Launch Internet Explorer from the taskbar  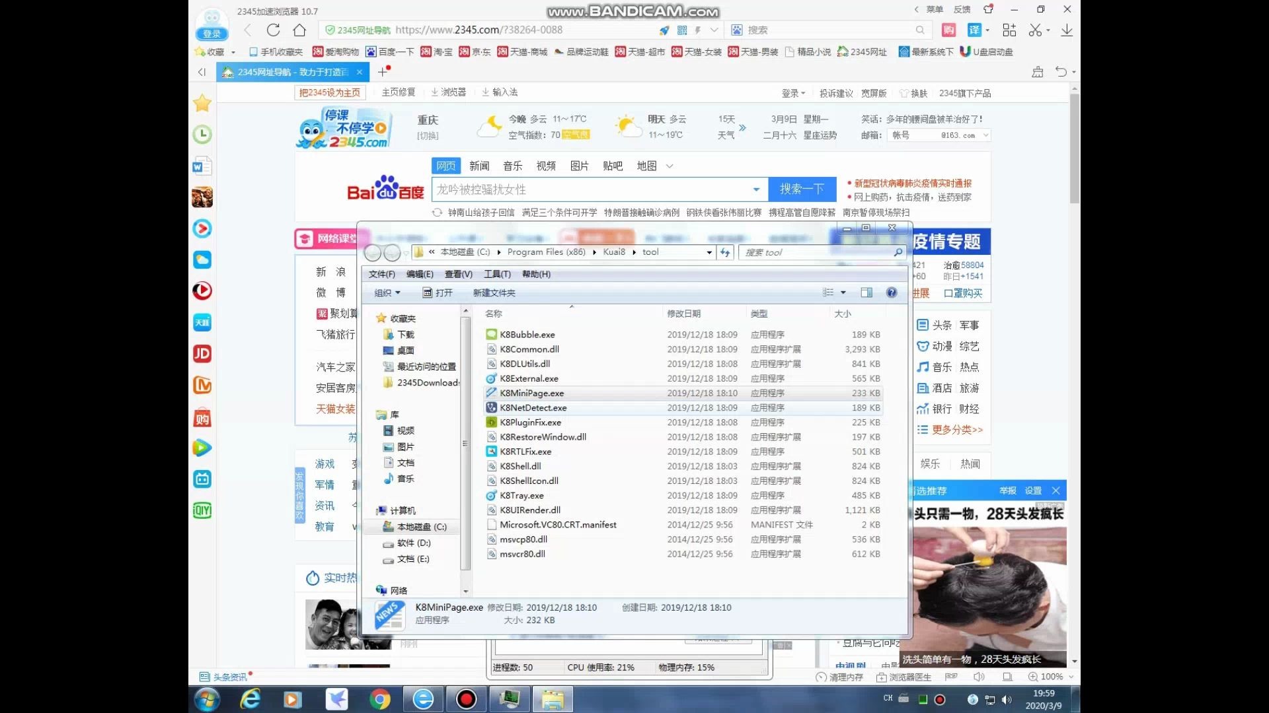250,699
